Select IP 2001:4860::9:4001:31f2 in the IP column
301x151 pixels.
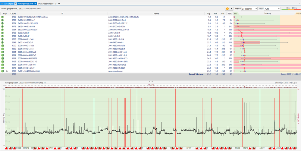[x=27, y=61]
